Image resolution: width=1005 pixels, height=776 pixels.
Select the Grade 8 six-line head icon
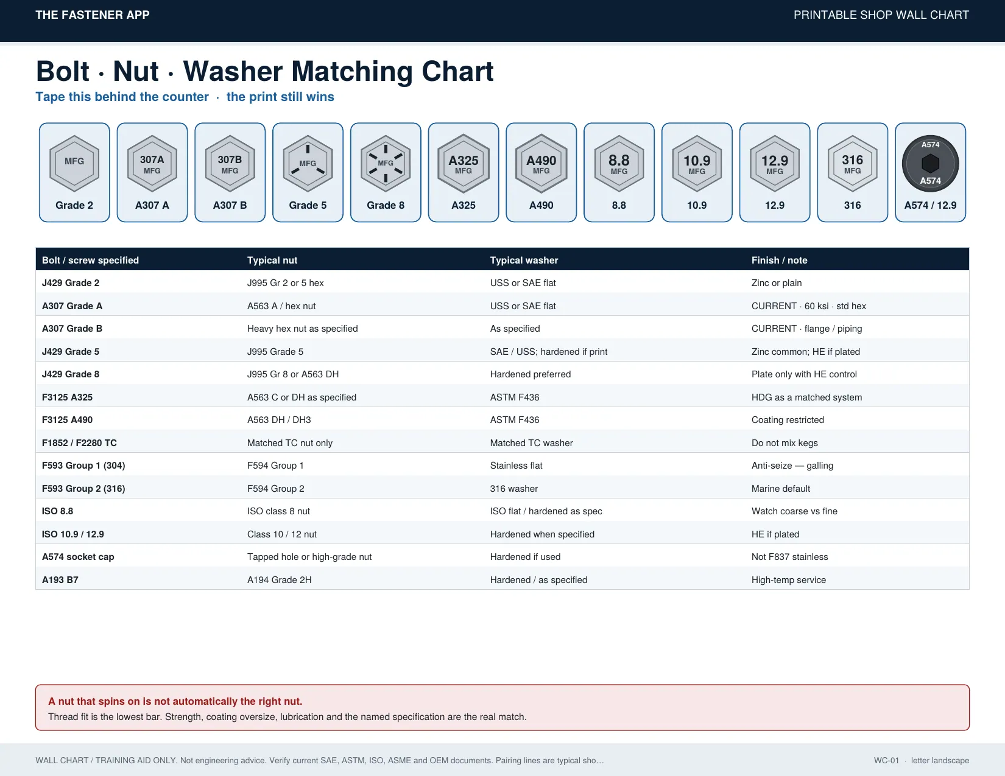click(x=386, y=164)
